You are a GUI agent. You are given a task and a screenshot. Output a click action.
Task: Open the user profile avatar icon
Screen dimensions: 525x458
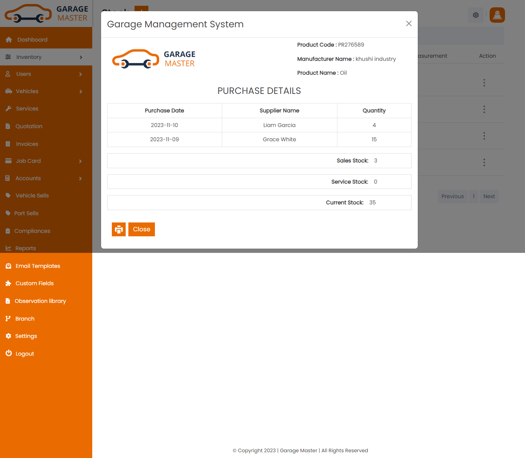(x=497, y=15)
